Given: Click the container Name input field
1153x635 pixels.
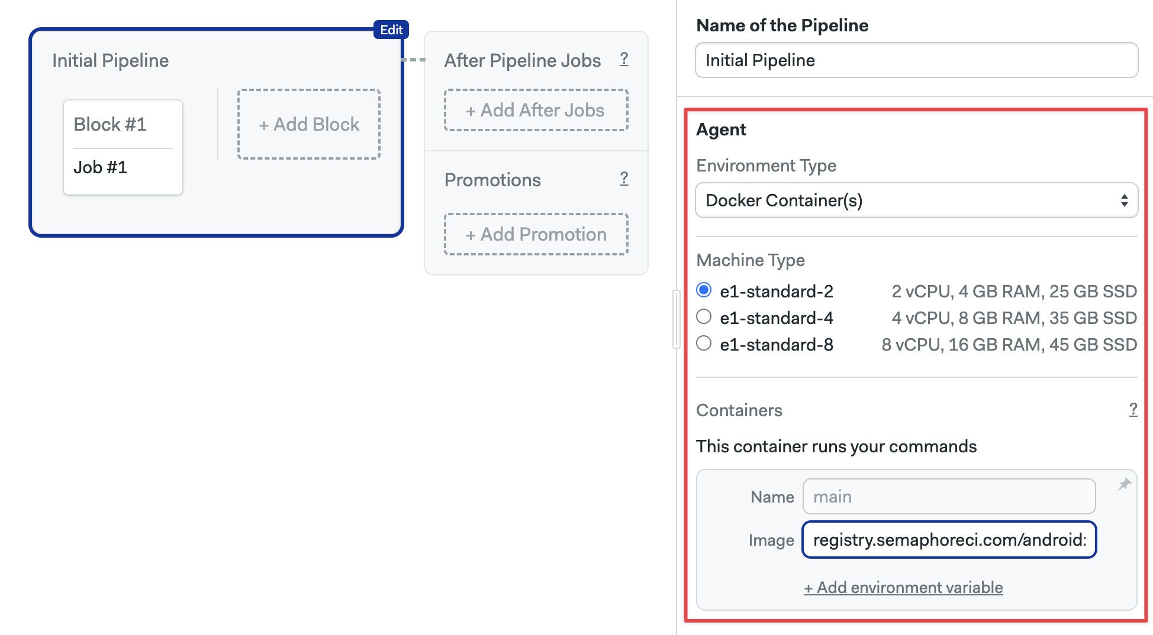Looking at the screenshot, I should (x=949, y=497).
